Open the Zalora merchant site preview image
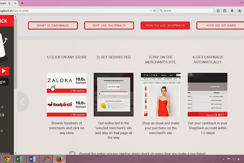This screenshot has height=163, width=244. [x=161, y=95]
